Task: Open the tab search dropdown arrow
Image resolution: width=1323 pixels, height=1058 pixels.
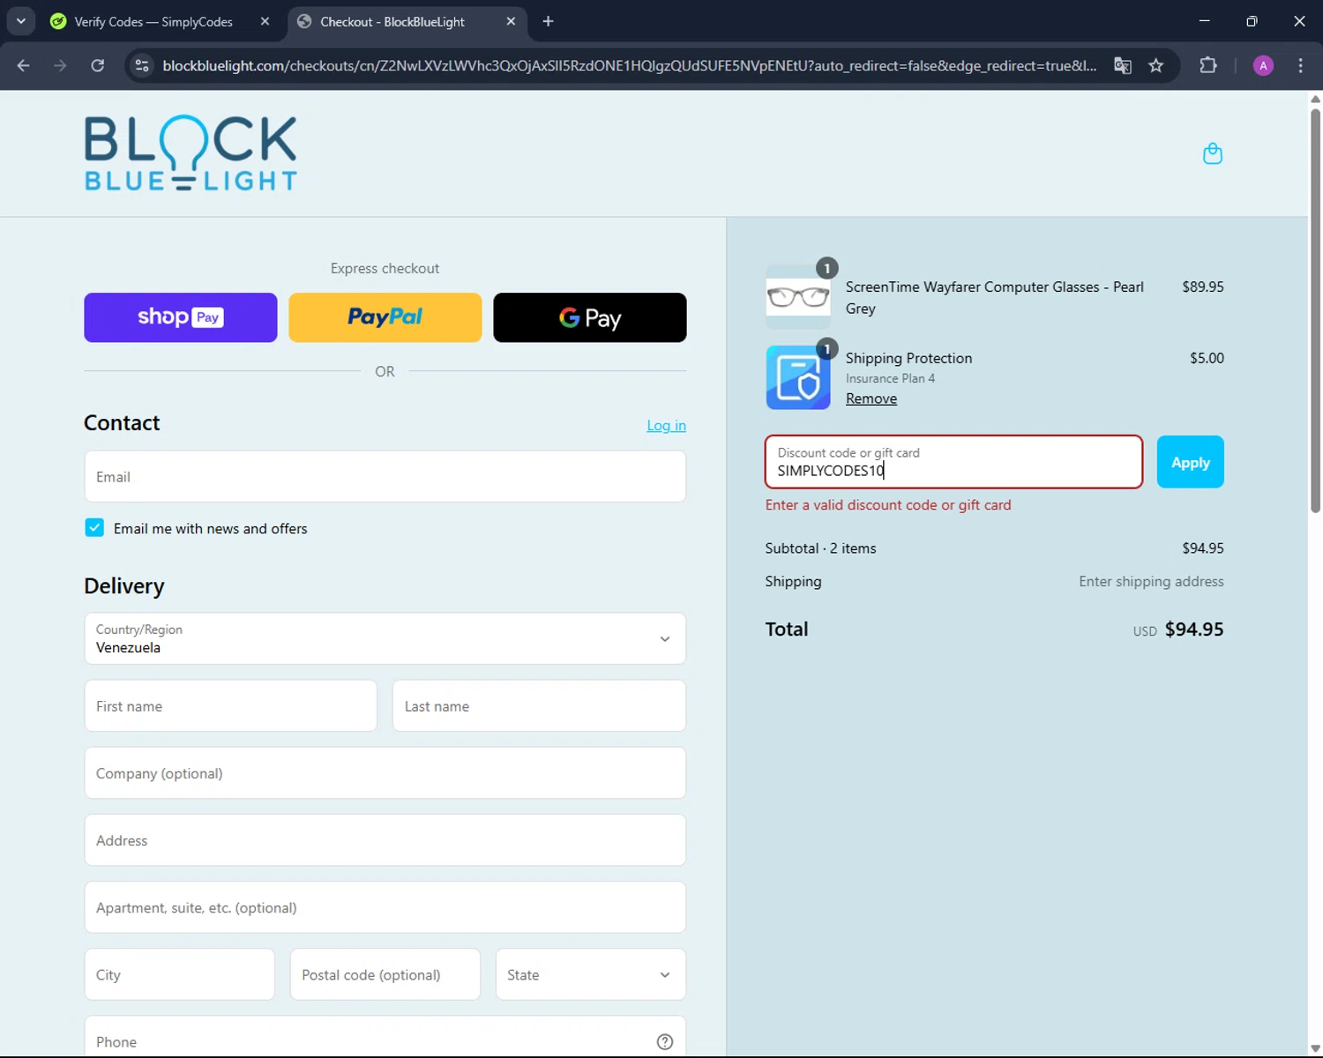Action: tap(21, 21)
